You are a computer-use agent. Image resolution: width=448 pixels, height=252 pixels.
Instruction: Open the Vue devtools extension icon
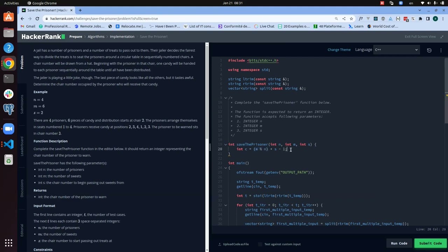click(x=368, y=19)
